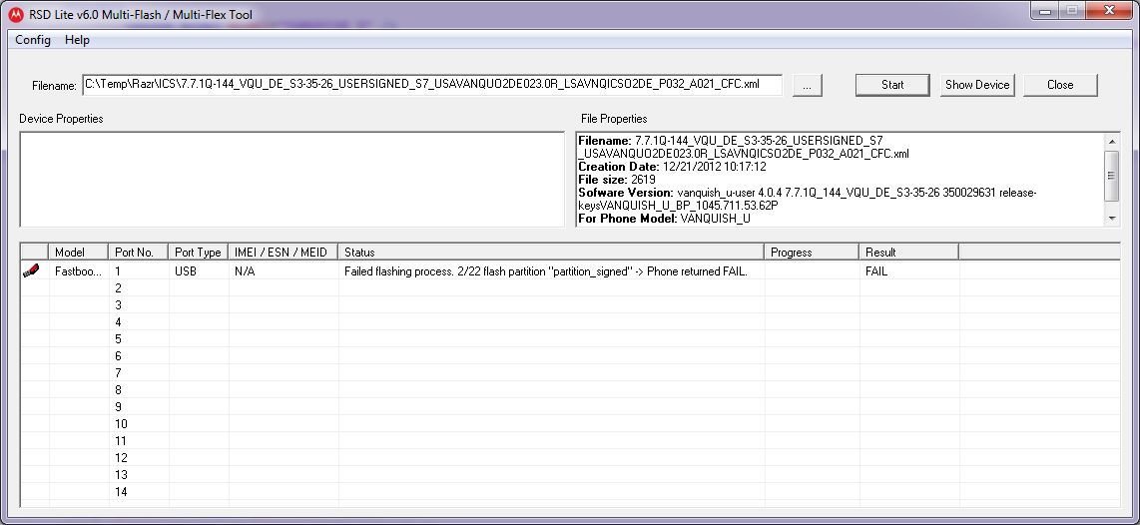Click the Failed flashing process status text
The image size is (1140, 525).
point(545,271)
